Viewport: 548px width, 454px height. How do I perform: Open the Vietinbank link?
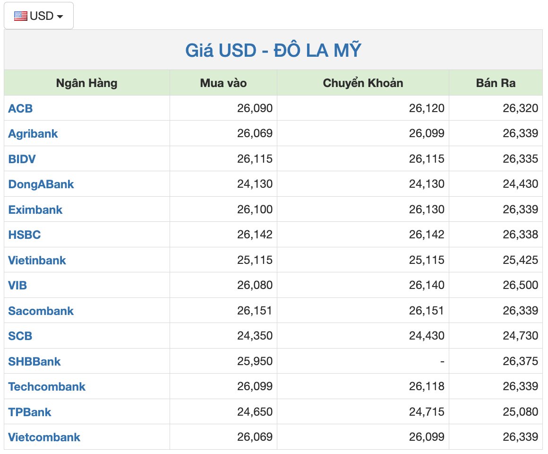37,260
